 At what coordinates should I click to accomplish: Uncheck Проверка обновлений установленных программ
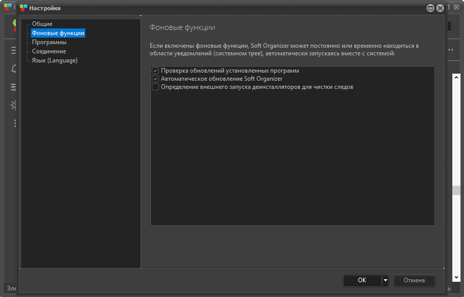(155, 71)
